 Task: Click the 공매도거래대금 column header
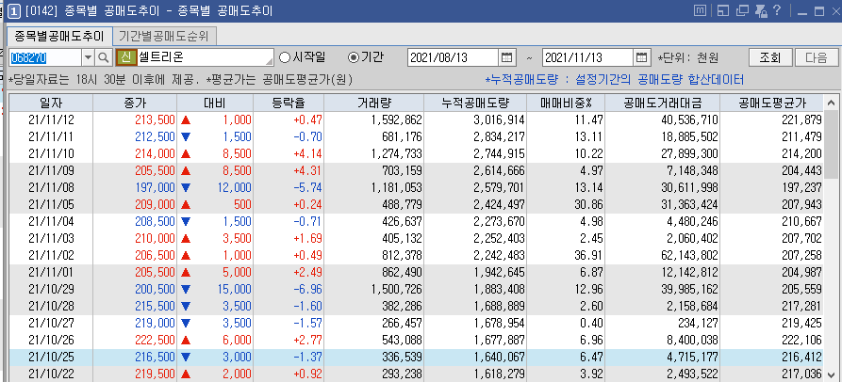pyautogui.click(x=663, y=103)
